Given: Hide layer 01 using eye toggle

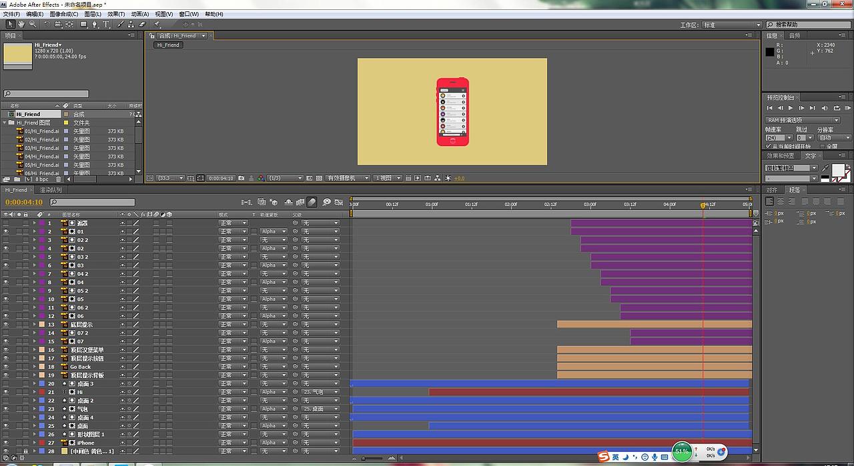Looking at the screenshot, I should [6, 231].
